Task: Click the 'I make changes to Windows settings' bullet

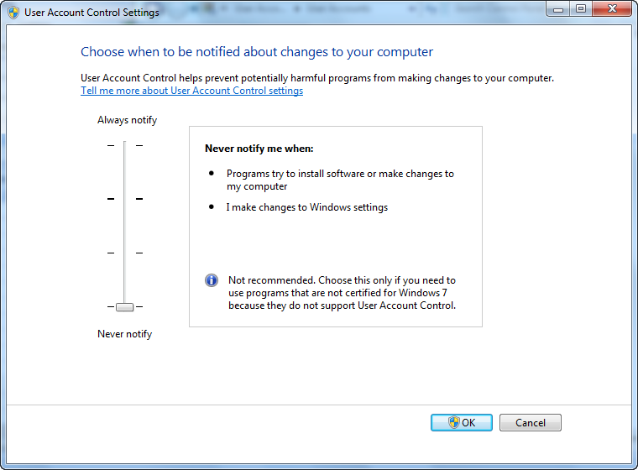Action: [x=306, y=207]
